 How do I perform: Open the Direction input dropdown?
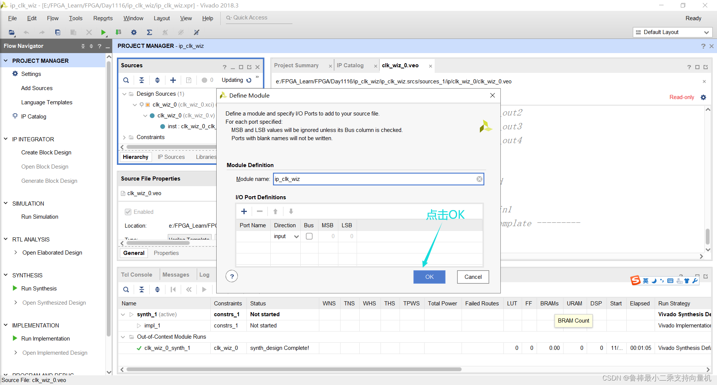(286, 236)
